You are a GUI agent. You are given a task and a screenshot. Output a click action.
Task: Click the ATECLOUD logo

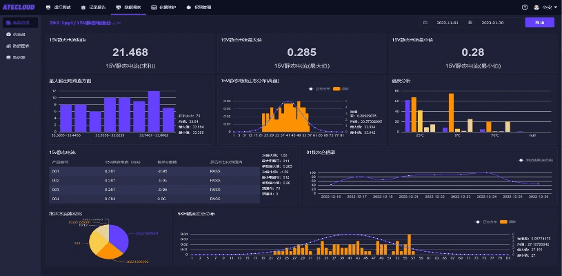[19, 7]
